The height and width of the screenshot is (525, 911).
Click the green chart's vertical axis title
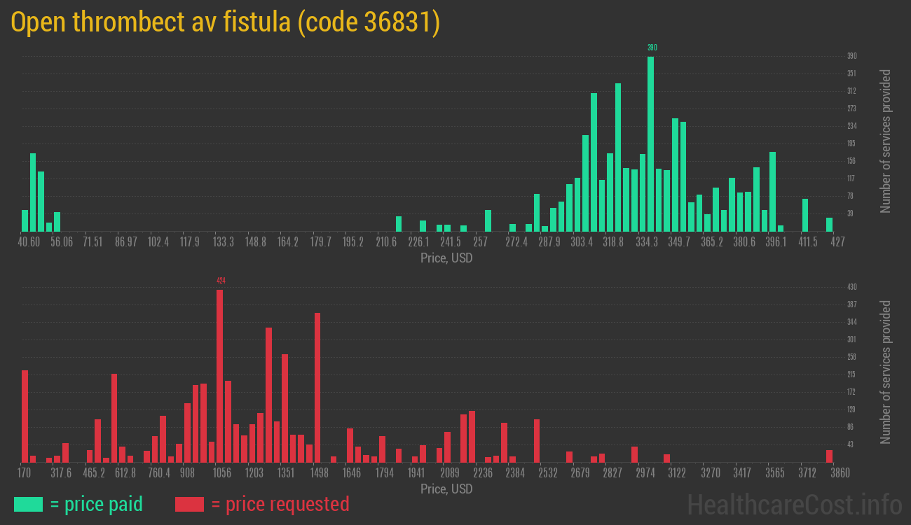pos(886,141)
